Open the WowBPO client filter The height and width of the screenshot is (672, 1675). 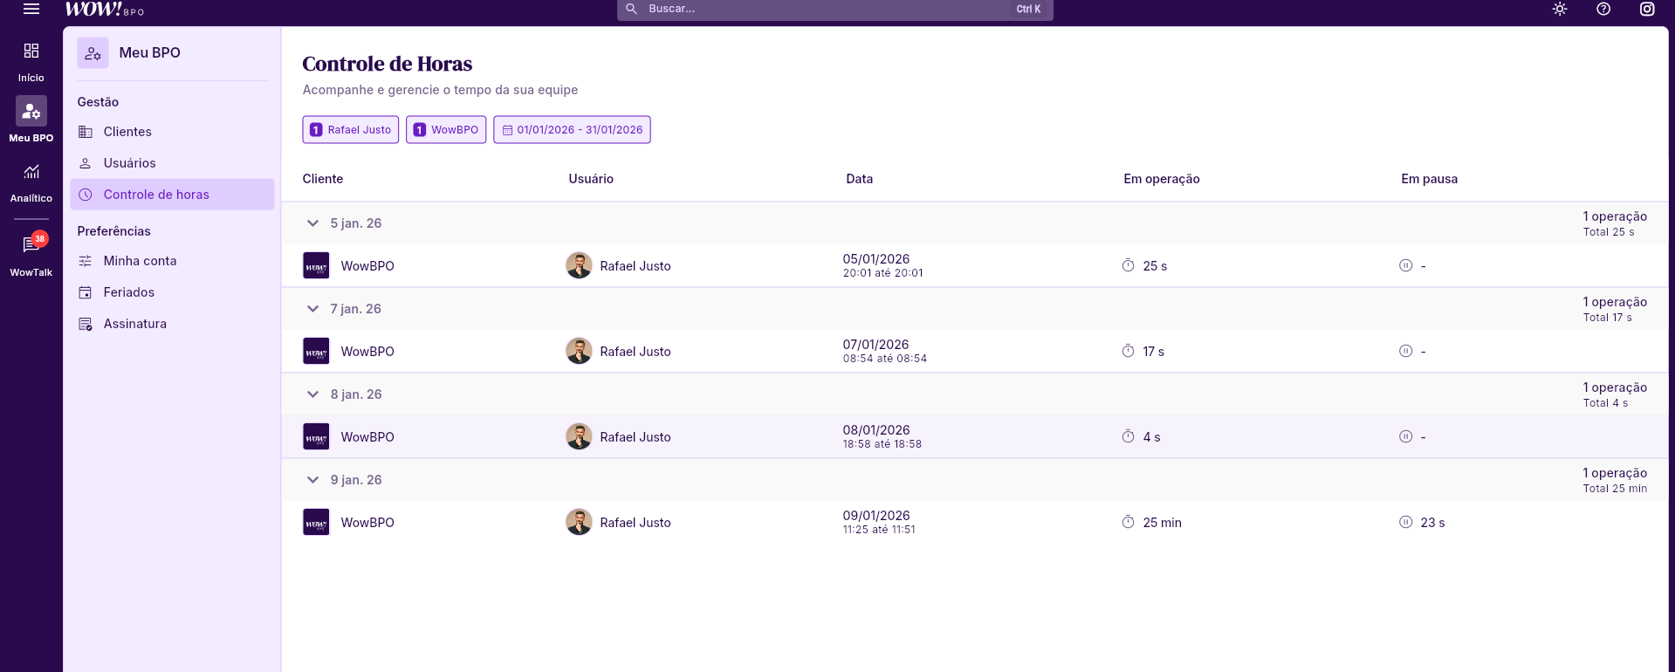pyautogui.click(x=446, y=129)
